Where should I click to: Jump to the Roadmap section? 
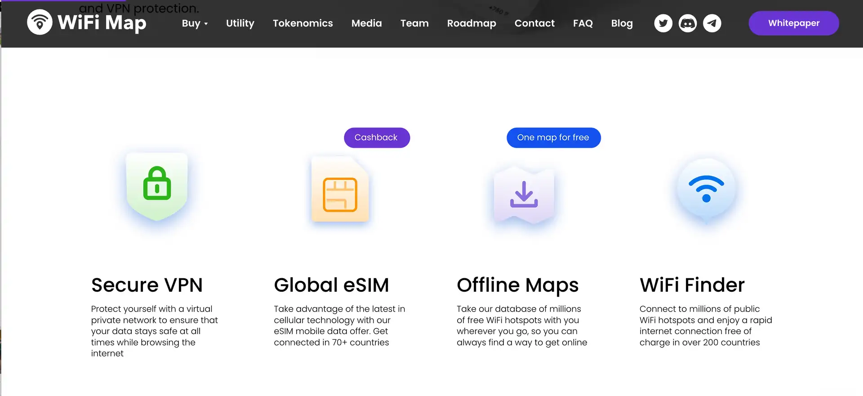point(472,23)
